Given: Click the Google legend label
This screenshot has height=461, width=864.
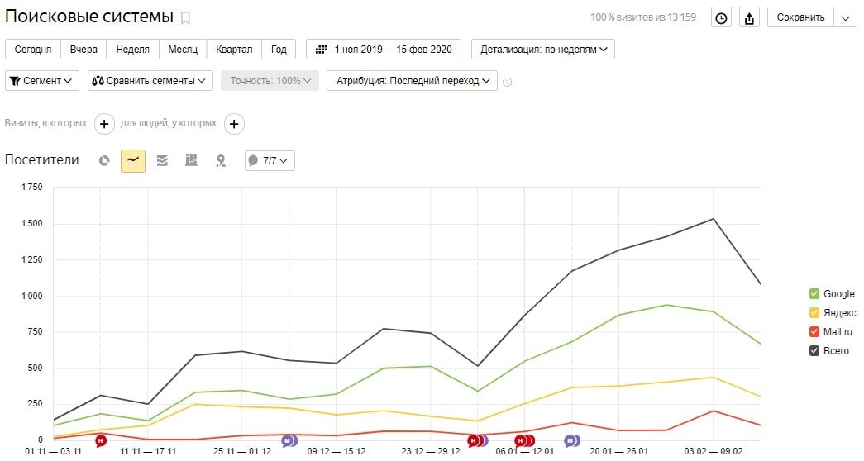Looking at the screenshot, I should (839, 294).
